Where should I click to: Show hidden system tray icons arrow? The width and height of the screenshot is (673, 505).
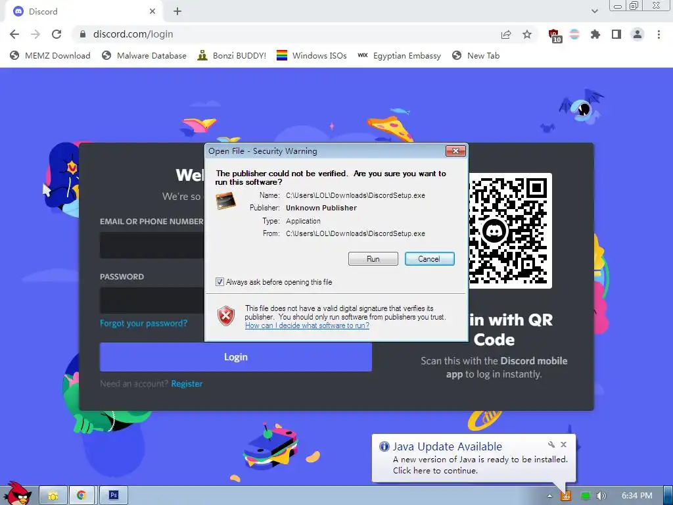click(550, 496)
